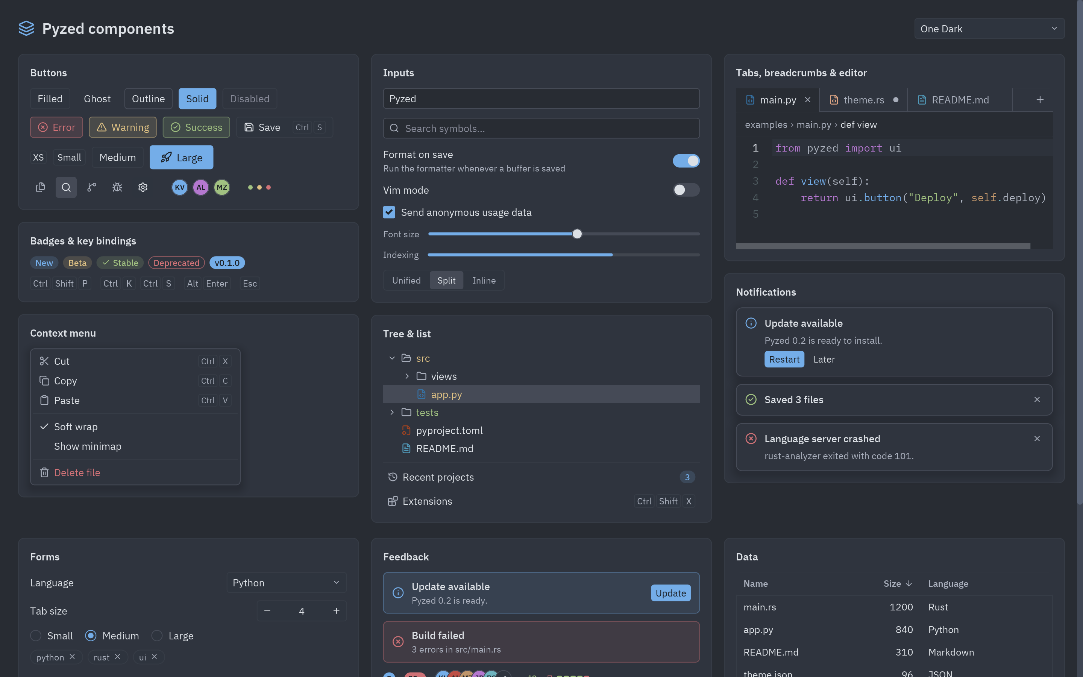Click the search magnifier icon button

coord(66,187)
